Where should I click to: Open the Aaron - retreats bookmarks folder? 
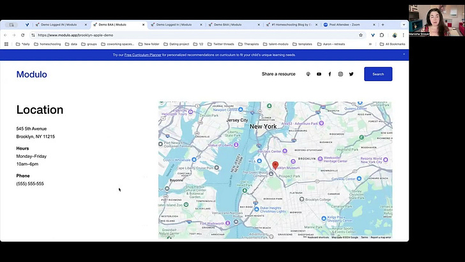(331, 44)
